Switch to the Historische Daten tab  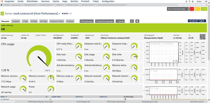tap(57, 21)
